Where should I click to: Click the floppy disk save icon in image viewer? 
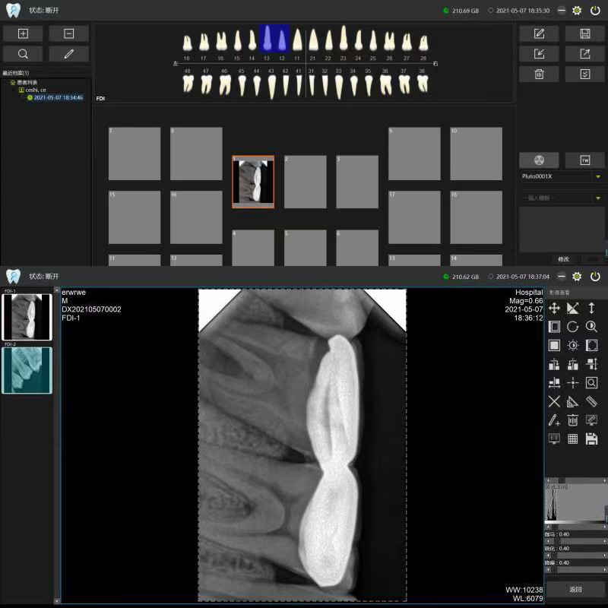(x=591, y=439)
